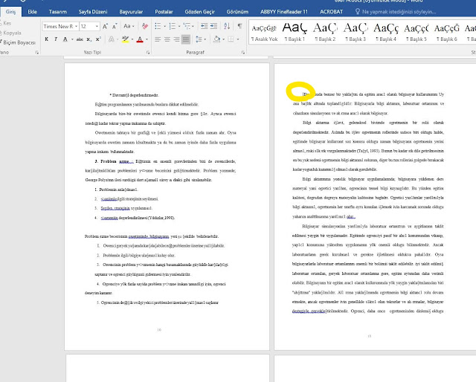Apply Başlık 4 style
476x382 pixels.
(x=386, y=32)
